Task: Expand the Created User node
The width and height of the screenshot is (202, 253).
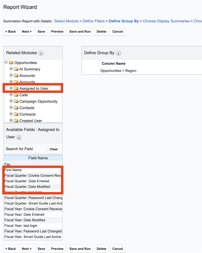Action: click(11, 120)
